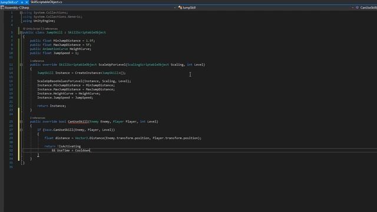Pin the JumpSkill.cs tab
The image size is (377, 212).
pos(22,2)
